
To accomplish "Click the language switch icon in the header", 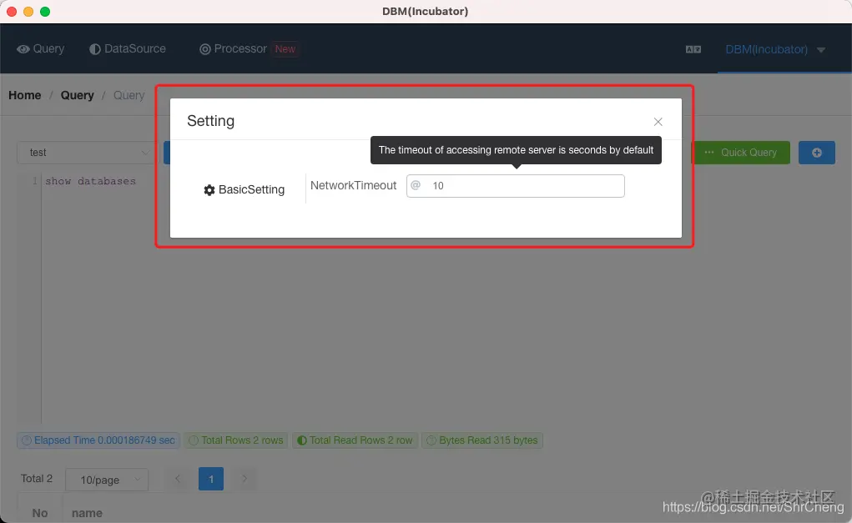I will point(693,49).
